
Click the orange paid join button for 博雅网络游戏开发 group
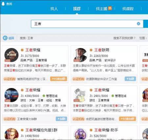tap(59, 79)
